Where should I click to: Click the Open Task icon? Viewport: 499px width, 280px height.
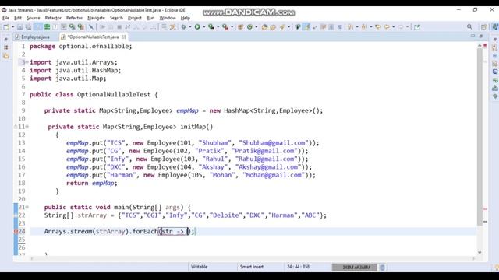click(273, 27)
